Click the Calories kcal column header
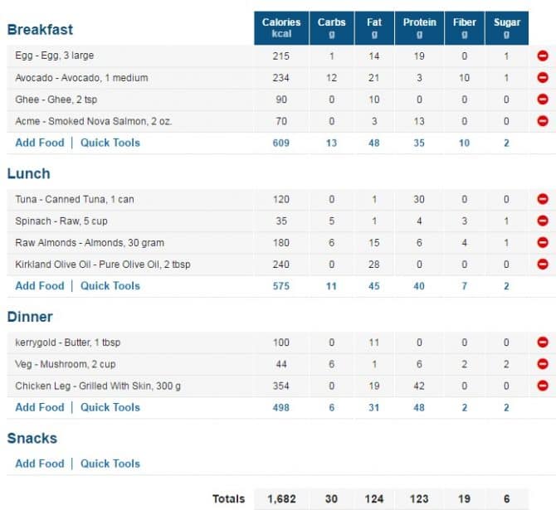This screenshot has height=510, width=556. click(x=281, y=28)
